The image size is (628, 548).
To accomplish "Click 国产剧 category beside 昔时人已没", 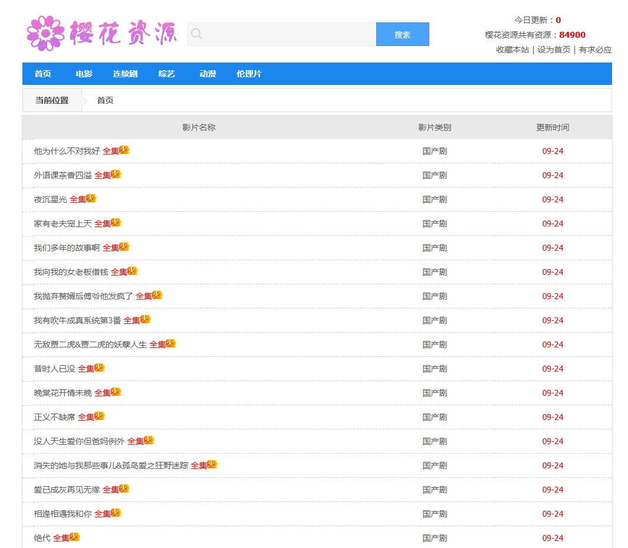I will [435, 369].
